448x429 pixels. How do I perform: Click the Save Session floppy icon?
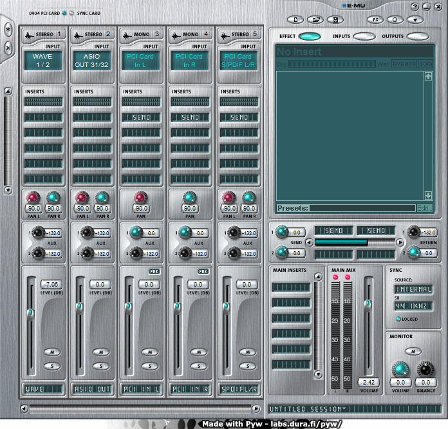click(x=335, y=19)
